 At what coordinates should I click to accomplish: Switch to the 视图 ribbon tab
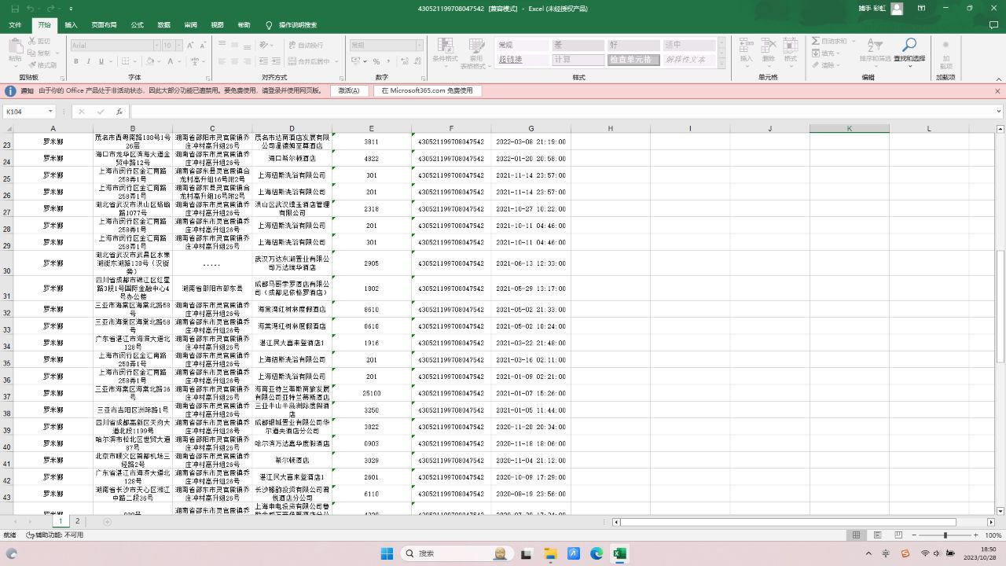click(217, 25)
